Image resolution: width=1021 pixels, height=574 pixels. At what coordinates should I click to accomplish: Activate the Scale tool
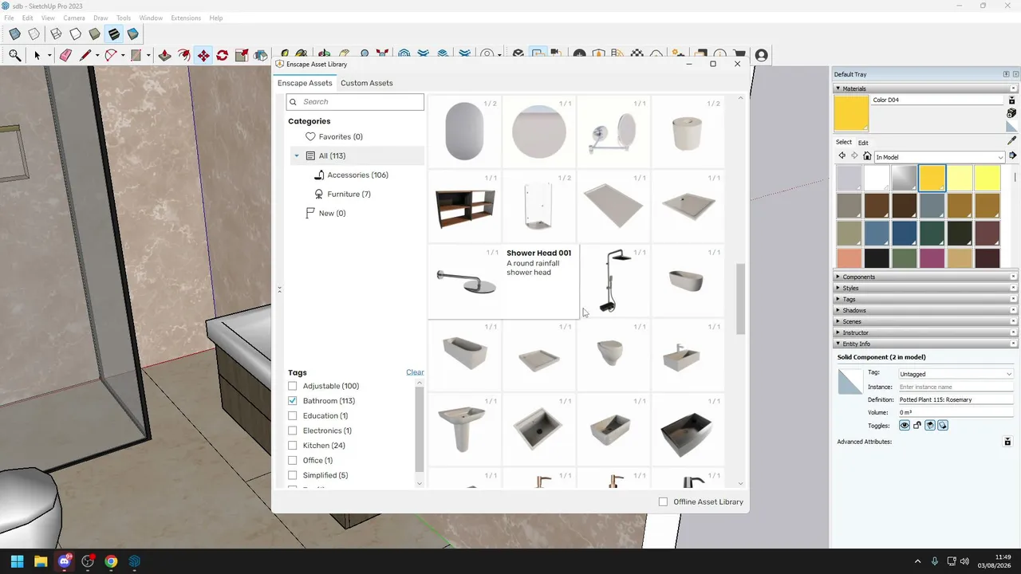(x=242, y=55)
